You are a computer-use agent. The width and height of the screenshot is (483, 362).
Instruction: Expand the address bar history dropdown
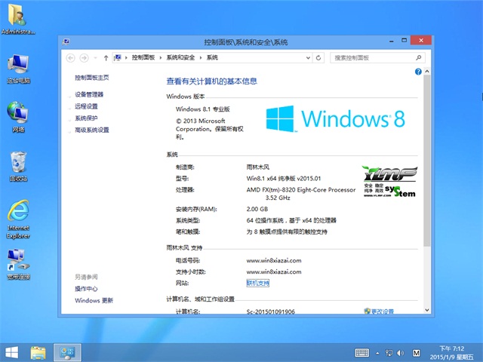tap(309, 57)
